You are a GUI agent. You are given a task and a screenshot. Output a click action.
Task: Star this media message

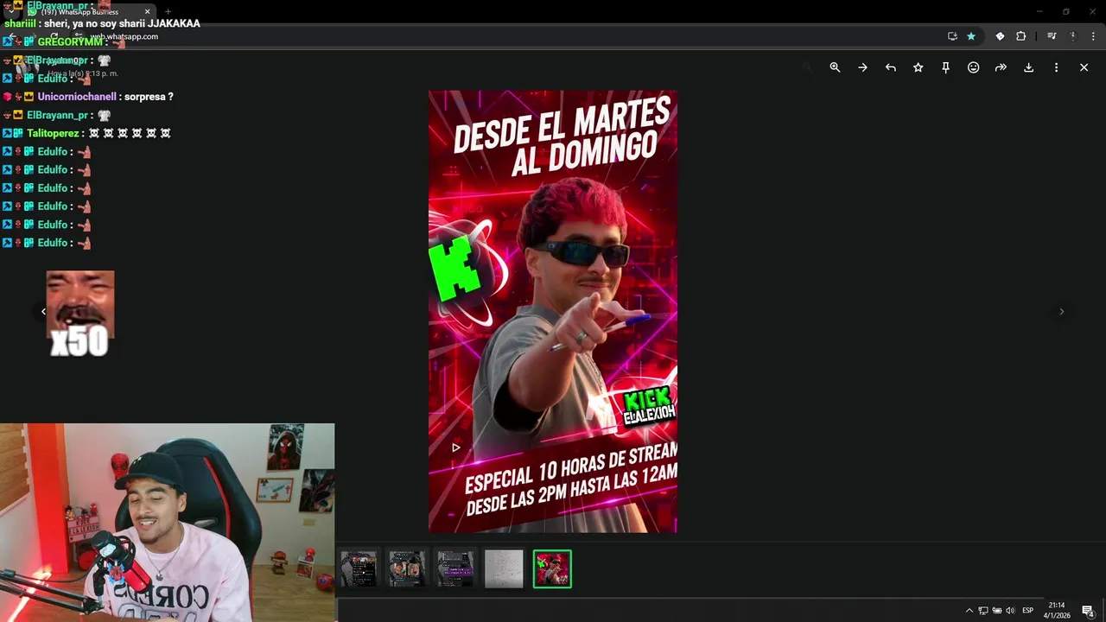pos(918,67)
